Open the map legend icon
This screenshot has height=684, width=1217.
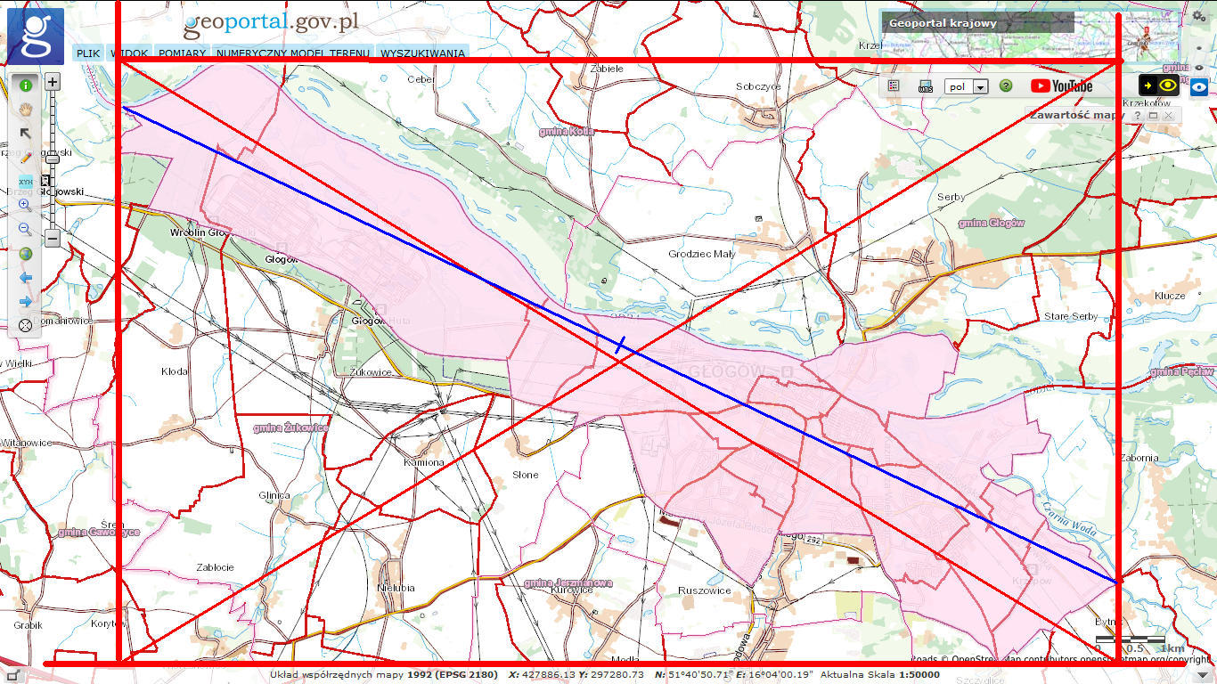tap(894, 86)
